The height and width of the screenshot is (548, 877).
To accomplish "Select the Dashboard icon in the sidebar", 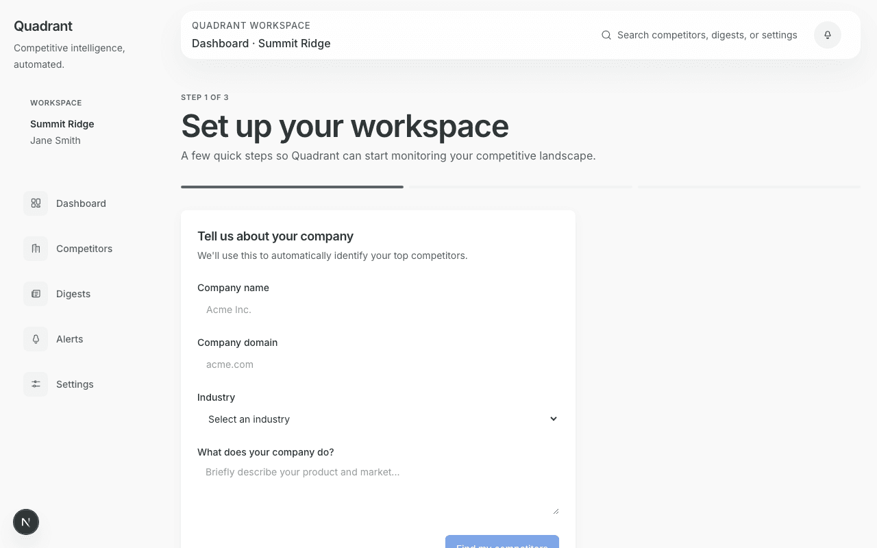I will [x=36, y=203].
